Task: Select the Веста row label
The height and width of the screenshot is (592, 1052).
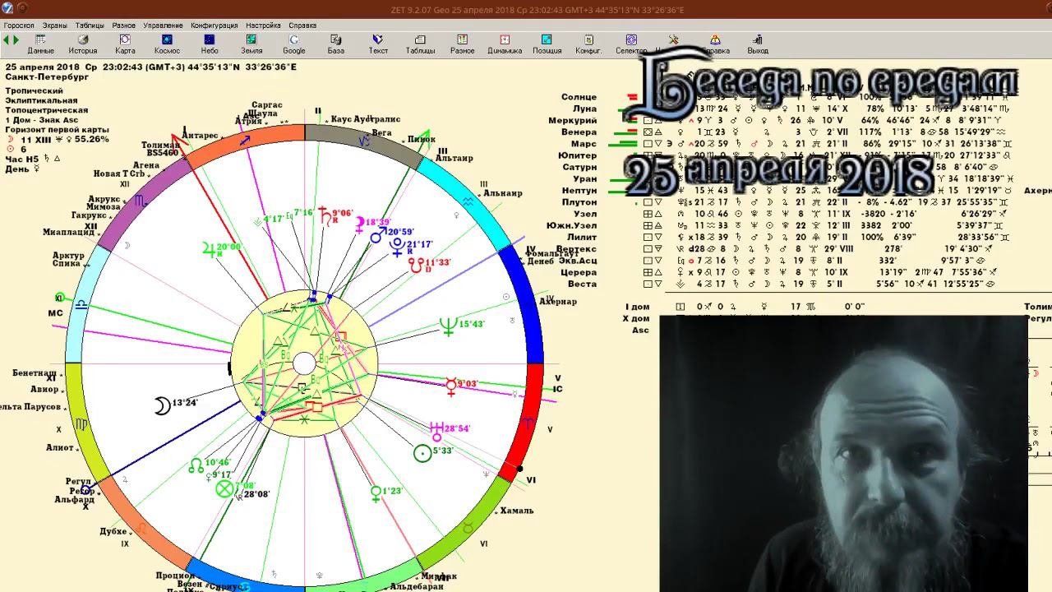Action: (x=582, y=284)
